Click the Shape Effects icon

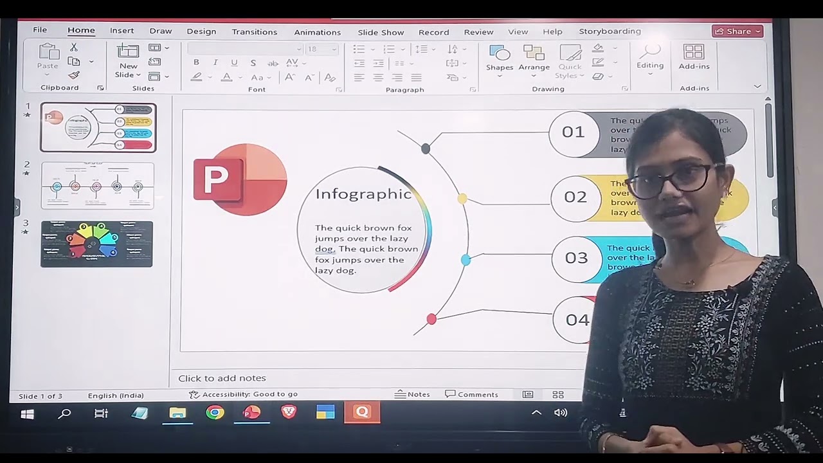(599, 77)
